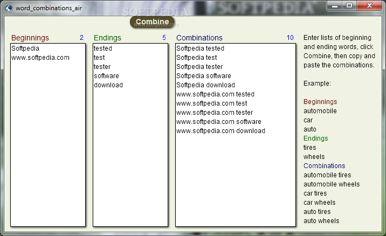
Task: Click 'auto wheels' in the example text
Action: coord(321,221)
